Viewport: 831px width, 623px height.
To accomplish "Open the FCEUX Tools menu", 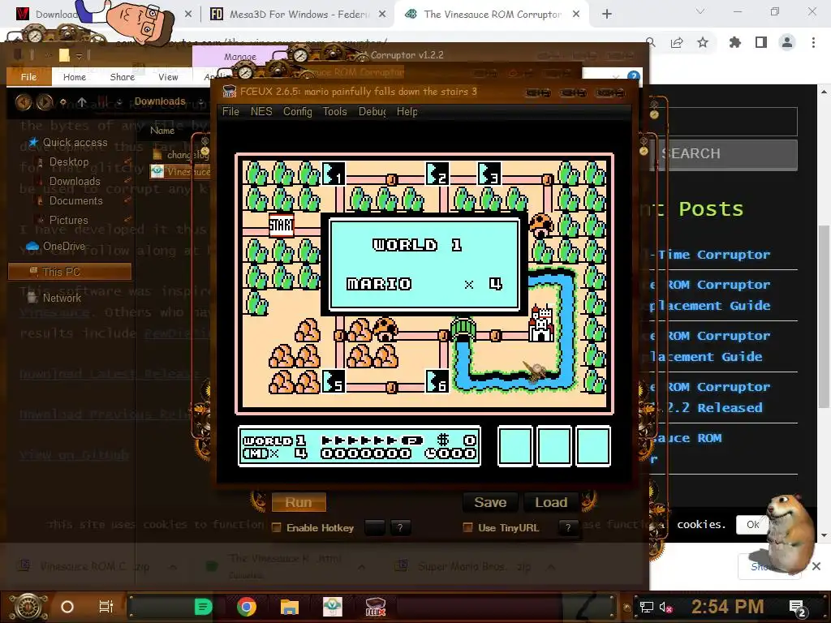I will point(335,112).
